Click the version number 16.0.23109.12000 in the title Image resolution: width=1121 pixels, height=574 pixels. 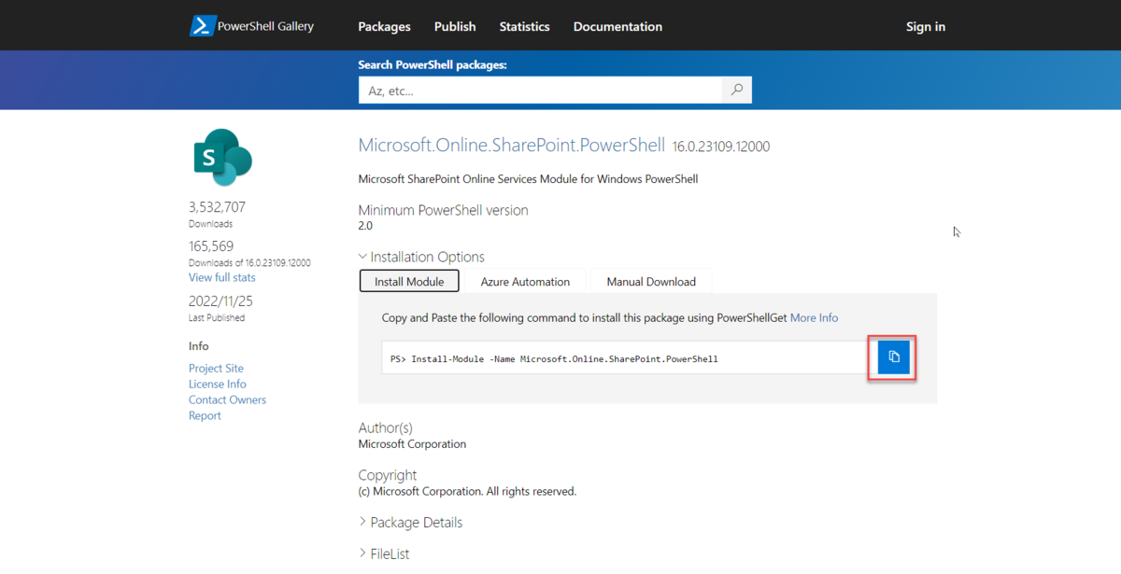(x=721, y=147)
